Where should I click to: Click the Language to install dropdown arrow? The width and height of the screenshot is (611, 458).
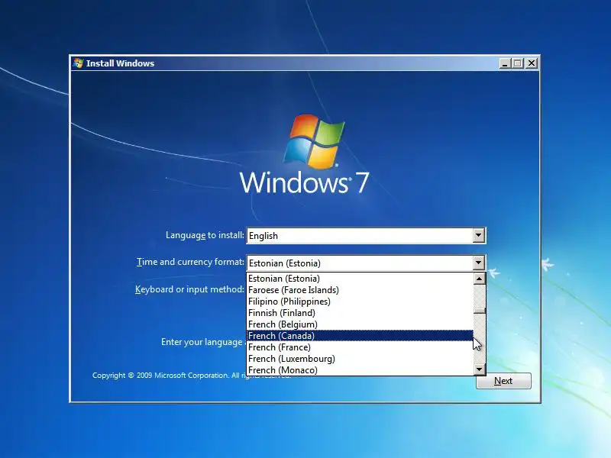(x=479, y=236)
